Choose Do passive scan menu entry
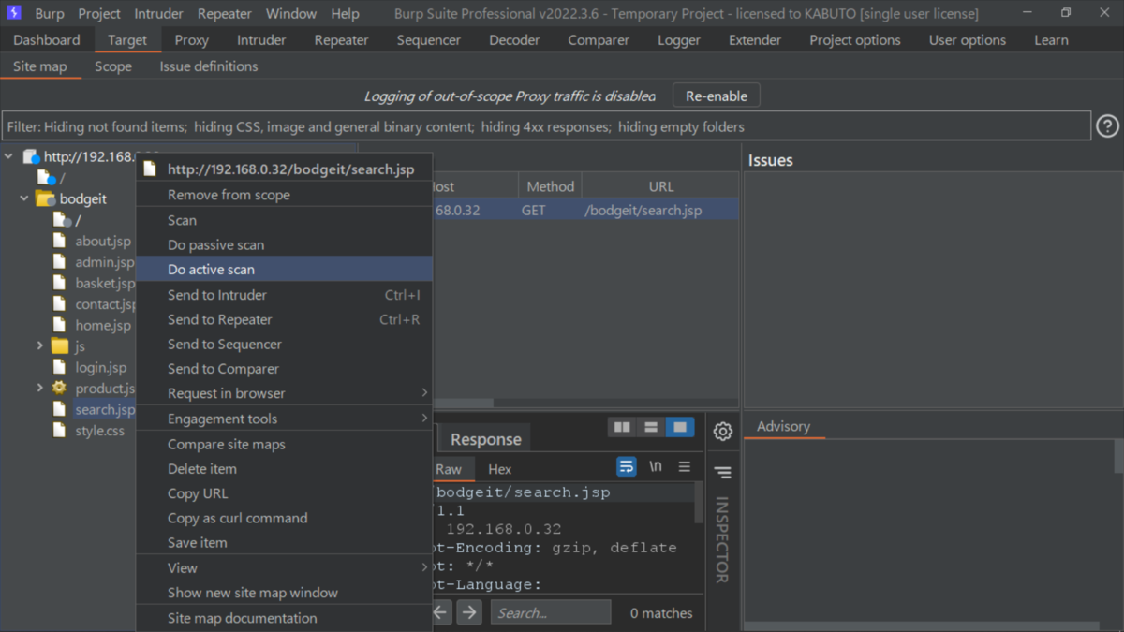1124x632 pixels. tap(285, 244)
